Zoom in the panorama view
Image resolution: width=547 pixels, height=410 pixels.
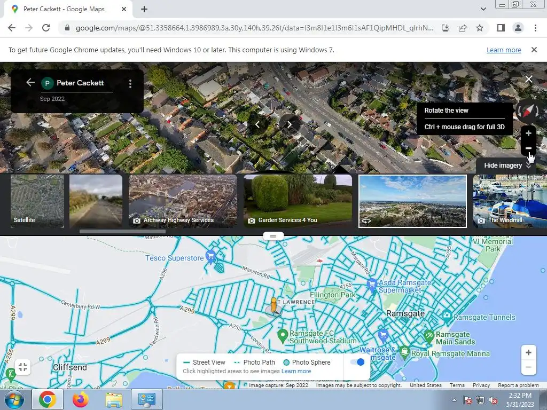[528, 133]
